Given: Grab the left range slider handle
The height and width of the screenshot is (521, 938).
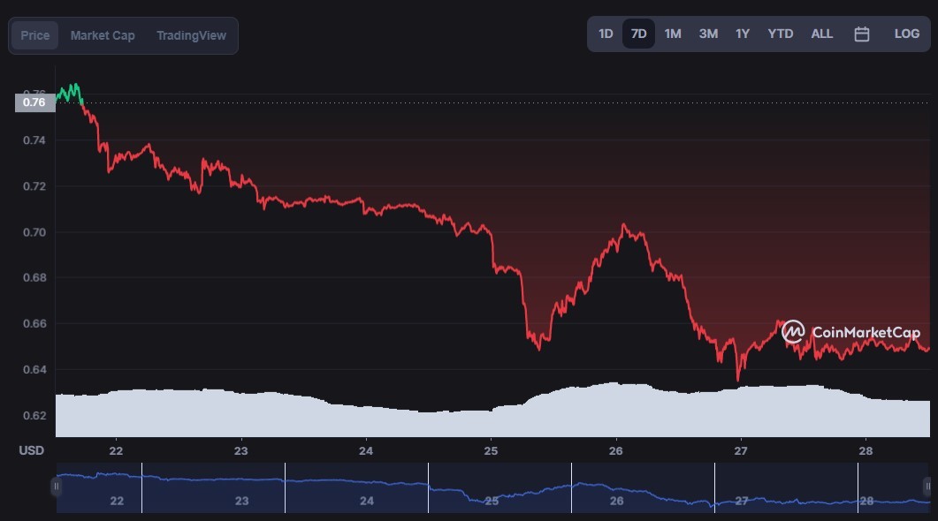Looking at the screenshot, I should [x=56, y=487].
